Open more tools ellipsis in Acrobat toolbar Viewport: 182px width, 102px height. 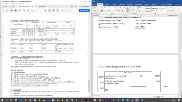coord(71,10)
